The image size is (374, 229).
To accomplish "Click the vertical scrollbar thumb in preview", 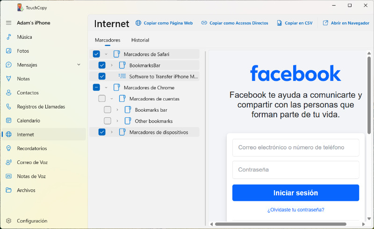I will 369,95.
